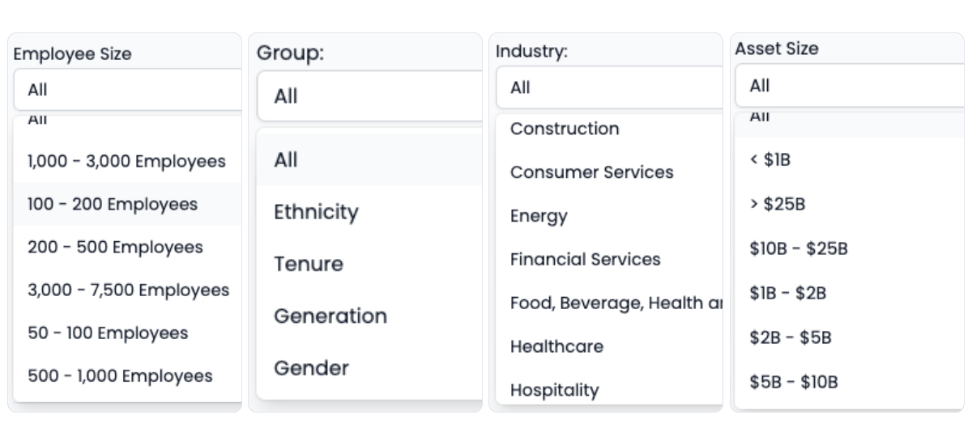Image resolution: width=972 pixels, height=445 pixels.
Task: Select 1,000 - 3,000 Employees option
Action: click(126, 161)
